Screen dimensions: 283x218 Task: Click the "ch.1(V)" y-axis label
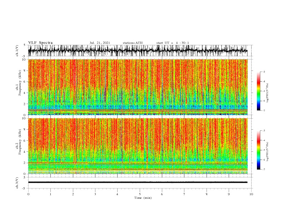pos(17,51)
